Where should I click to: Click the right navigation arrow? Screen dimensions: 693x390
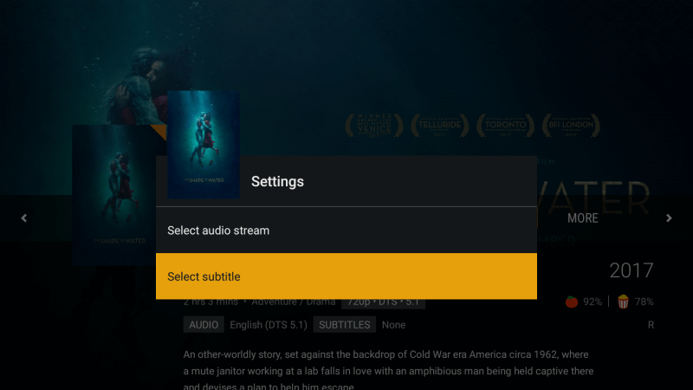[669, 218]
